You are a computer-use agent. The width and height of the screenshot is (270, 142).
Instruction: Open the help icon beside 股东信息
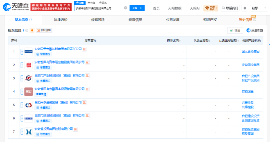coord(27,30)
